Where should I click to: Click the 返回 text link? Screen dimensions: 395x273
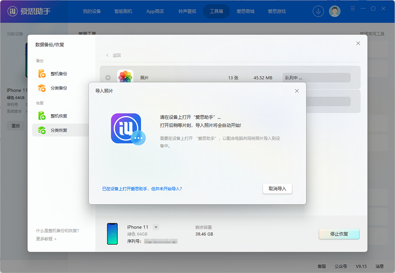[x=117, y=55]
